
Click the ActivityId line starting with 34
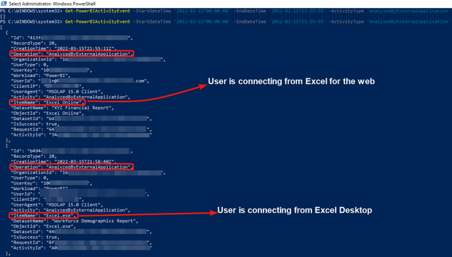tap(81, 135)
